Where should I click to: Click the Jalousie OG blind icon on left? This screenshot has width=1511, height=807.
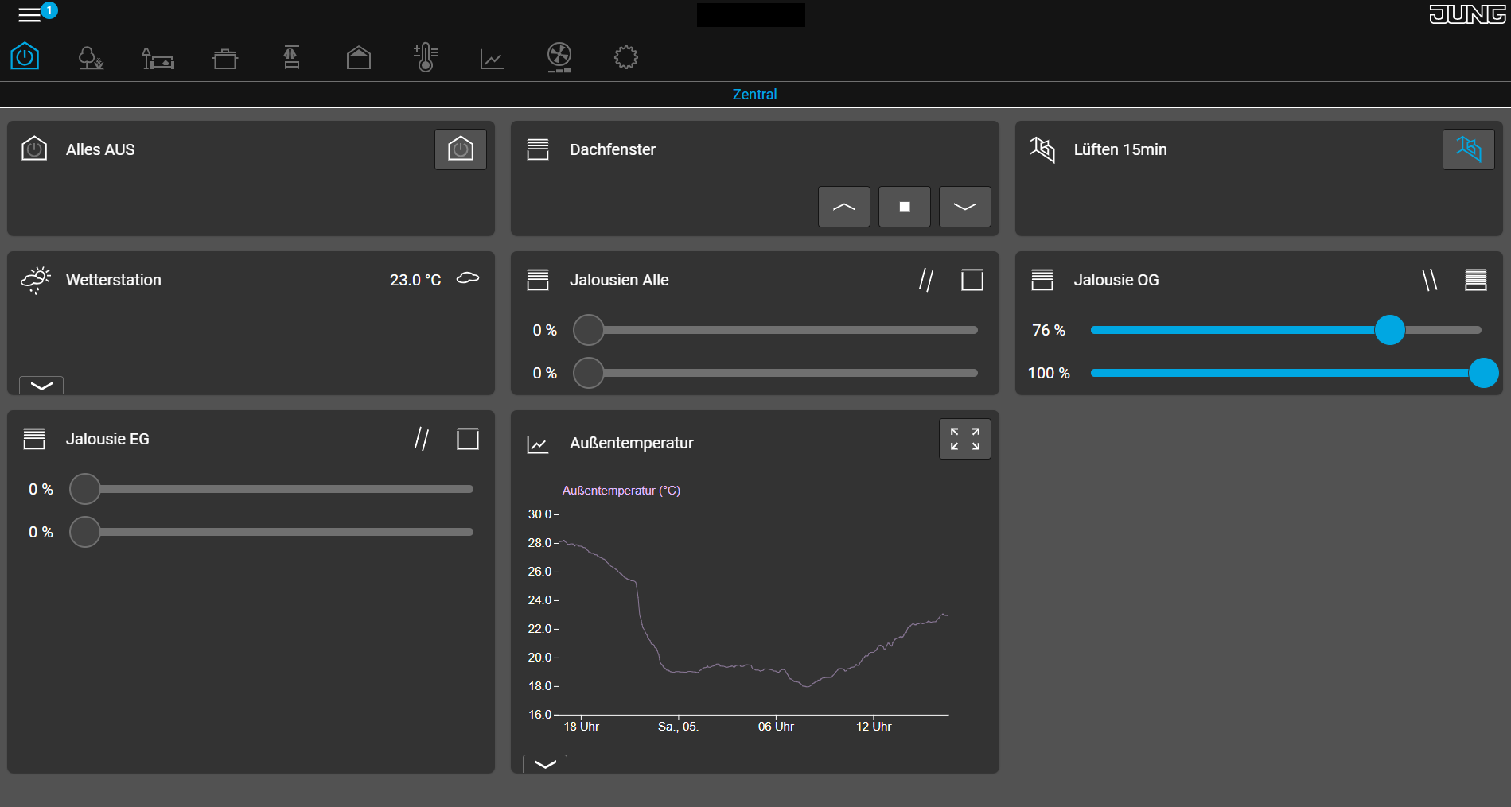click(1042, 280)
